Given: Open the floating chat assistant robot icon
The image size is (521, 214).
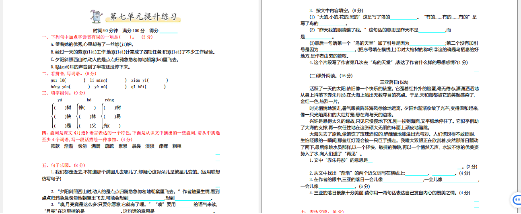Looking at the screenshot, I should tap(515, 200).
